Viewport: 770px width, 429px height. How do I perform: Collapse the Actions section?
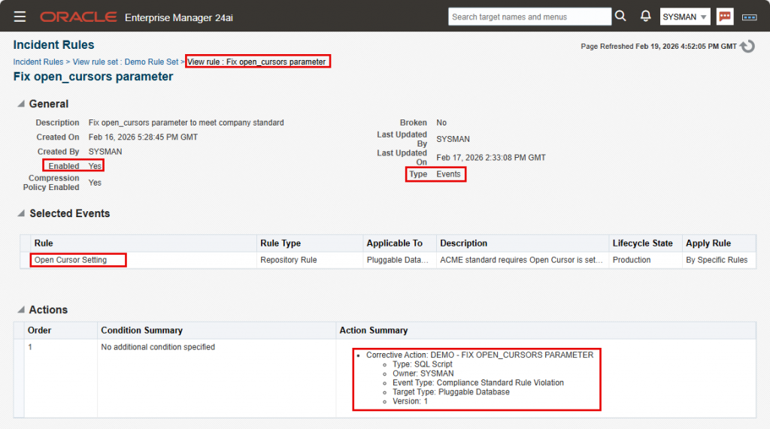coord(20,310)
